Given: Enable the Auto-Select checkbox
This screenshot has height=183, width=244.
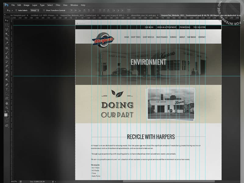Looking at the screenshot, I should tap(16, 10).
